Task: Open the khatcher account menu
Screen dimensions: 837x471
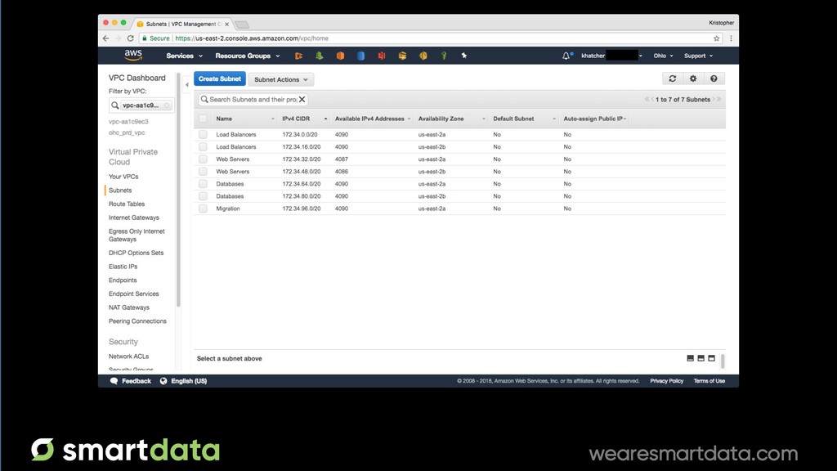Action: click(x=611, y=56)
